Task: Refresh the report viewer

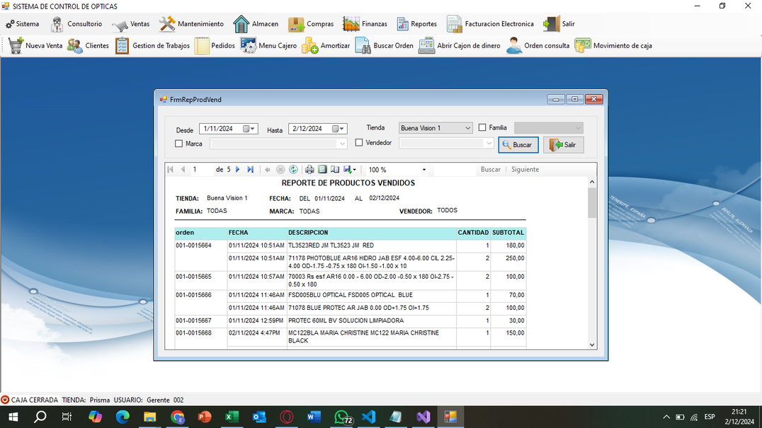Action: pos(293,169)
